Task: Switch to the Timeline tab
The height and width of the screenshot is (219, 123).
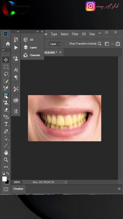Action: [18, 189]
